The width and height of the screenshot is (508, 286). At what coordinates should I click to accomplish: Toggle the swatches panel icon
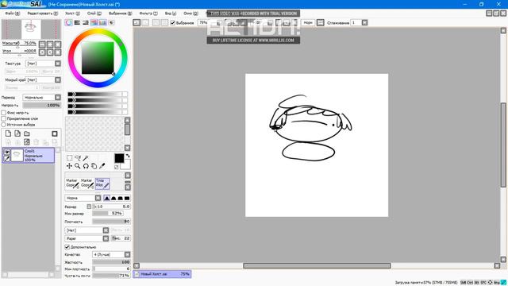(x=102, y=22)
